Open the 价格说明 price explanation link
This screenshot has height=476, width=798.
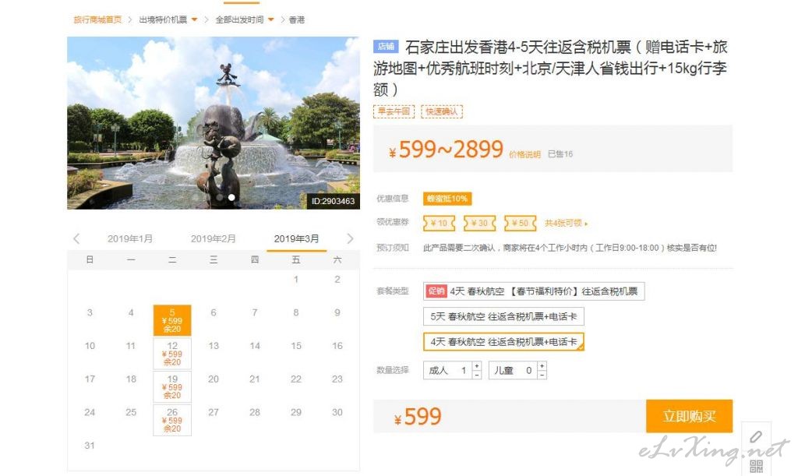[524, 154]
